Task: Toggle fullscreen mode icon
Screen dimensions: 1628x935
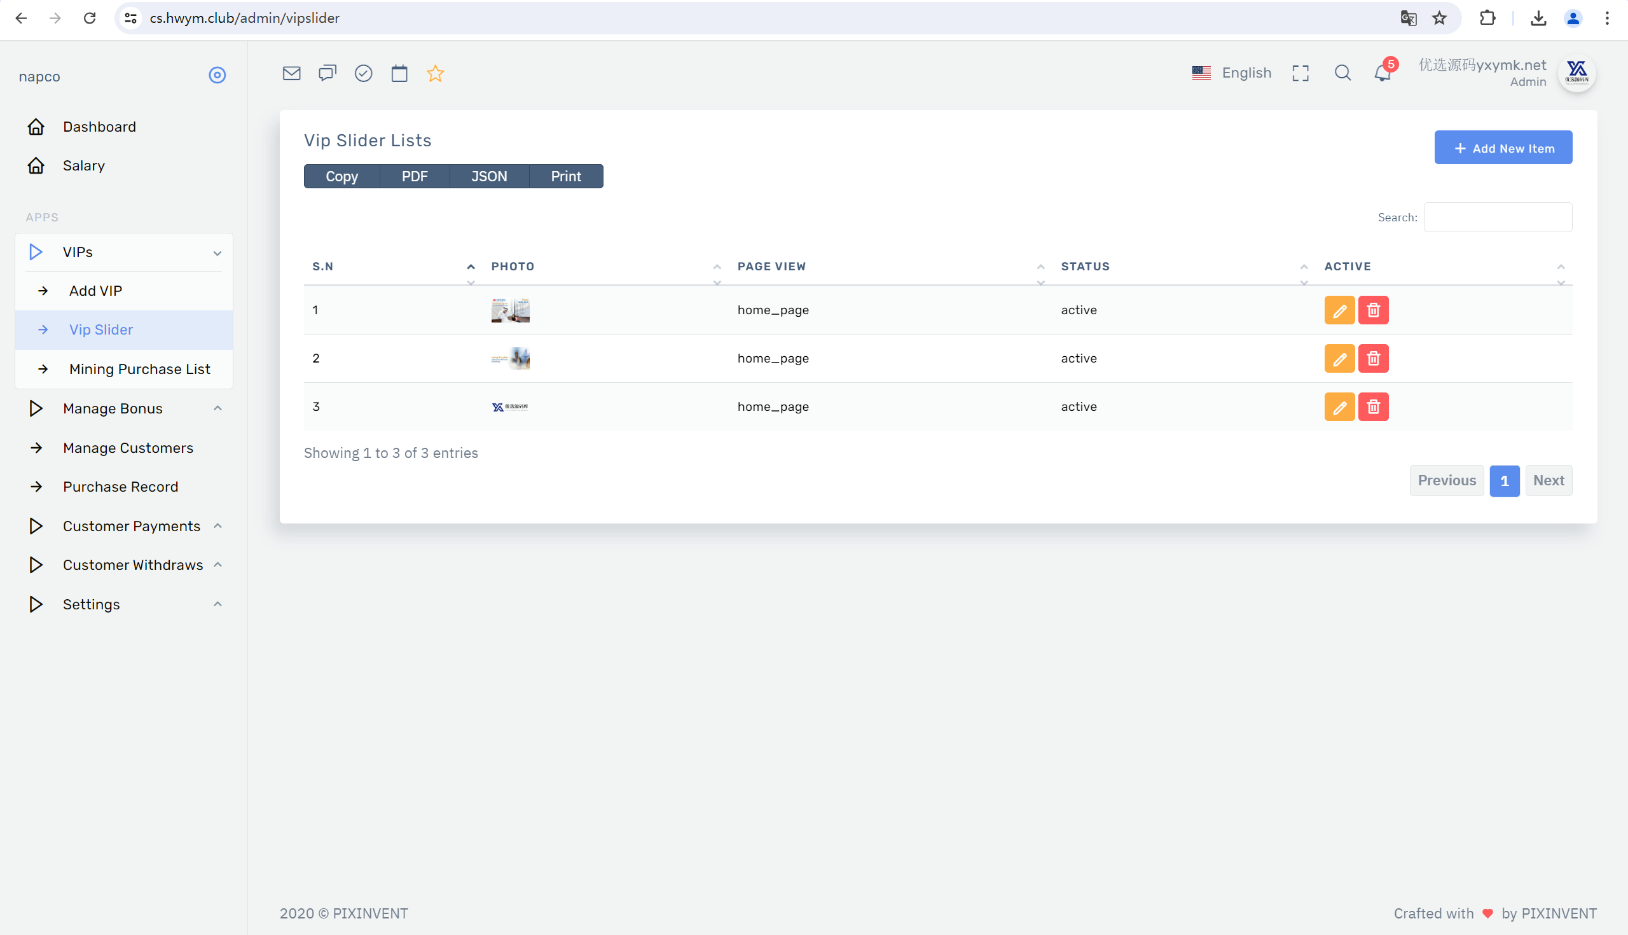Action: point(1300,73)
